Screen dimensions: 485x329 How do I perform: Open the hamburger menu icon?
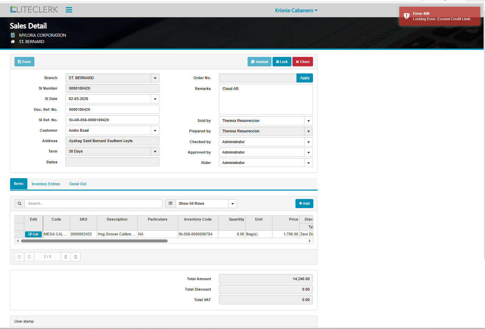tap(69, 10)
